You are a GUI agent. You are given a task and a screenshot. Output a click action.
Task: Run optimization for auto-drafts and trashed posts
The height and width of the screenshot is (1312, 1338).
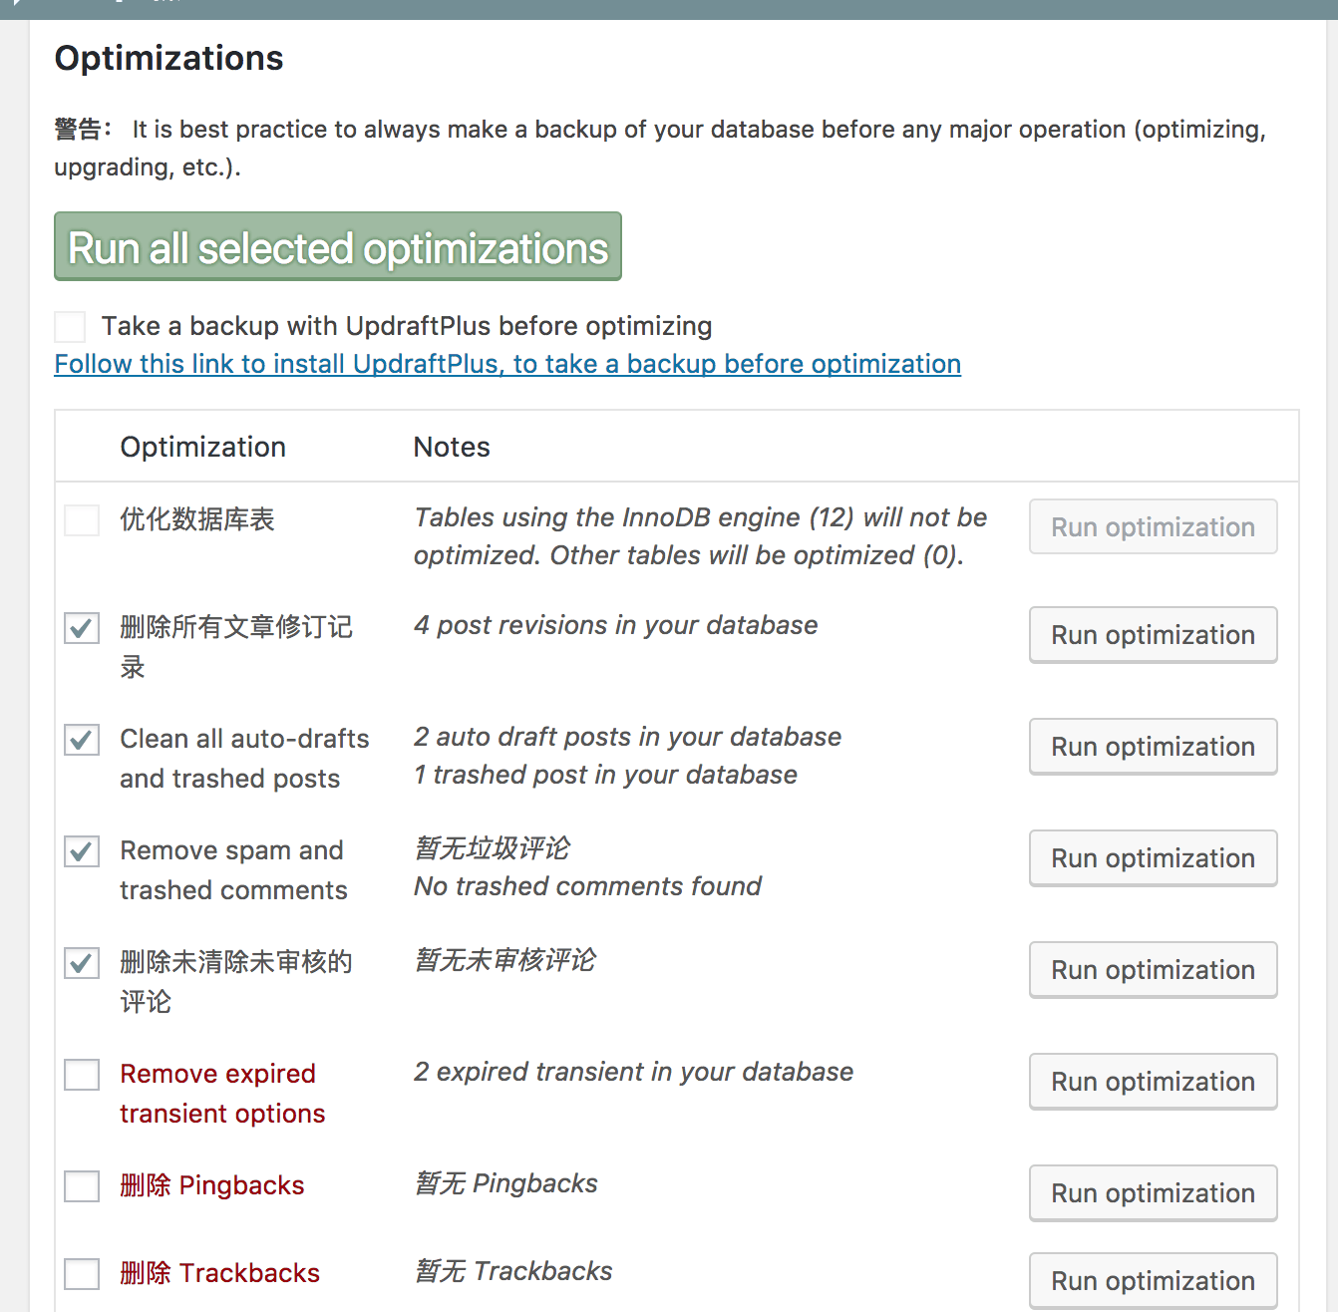1153,747
